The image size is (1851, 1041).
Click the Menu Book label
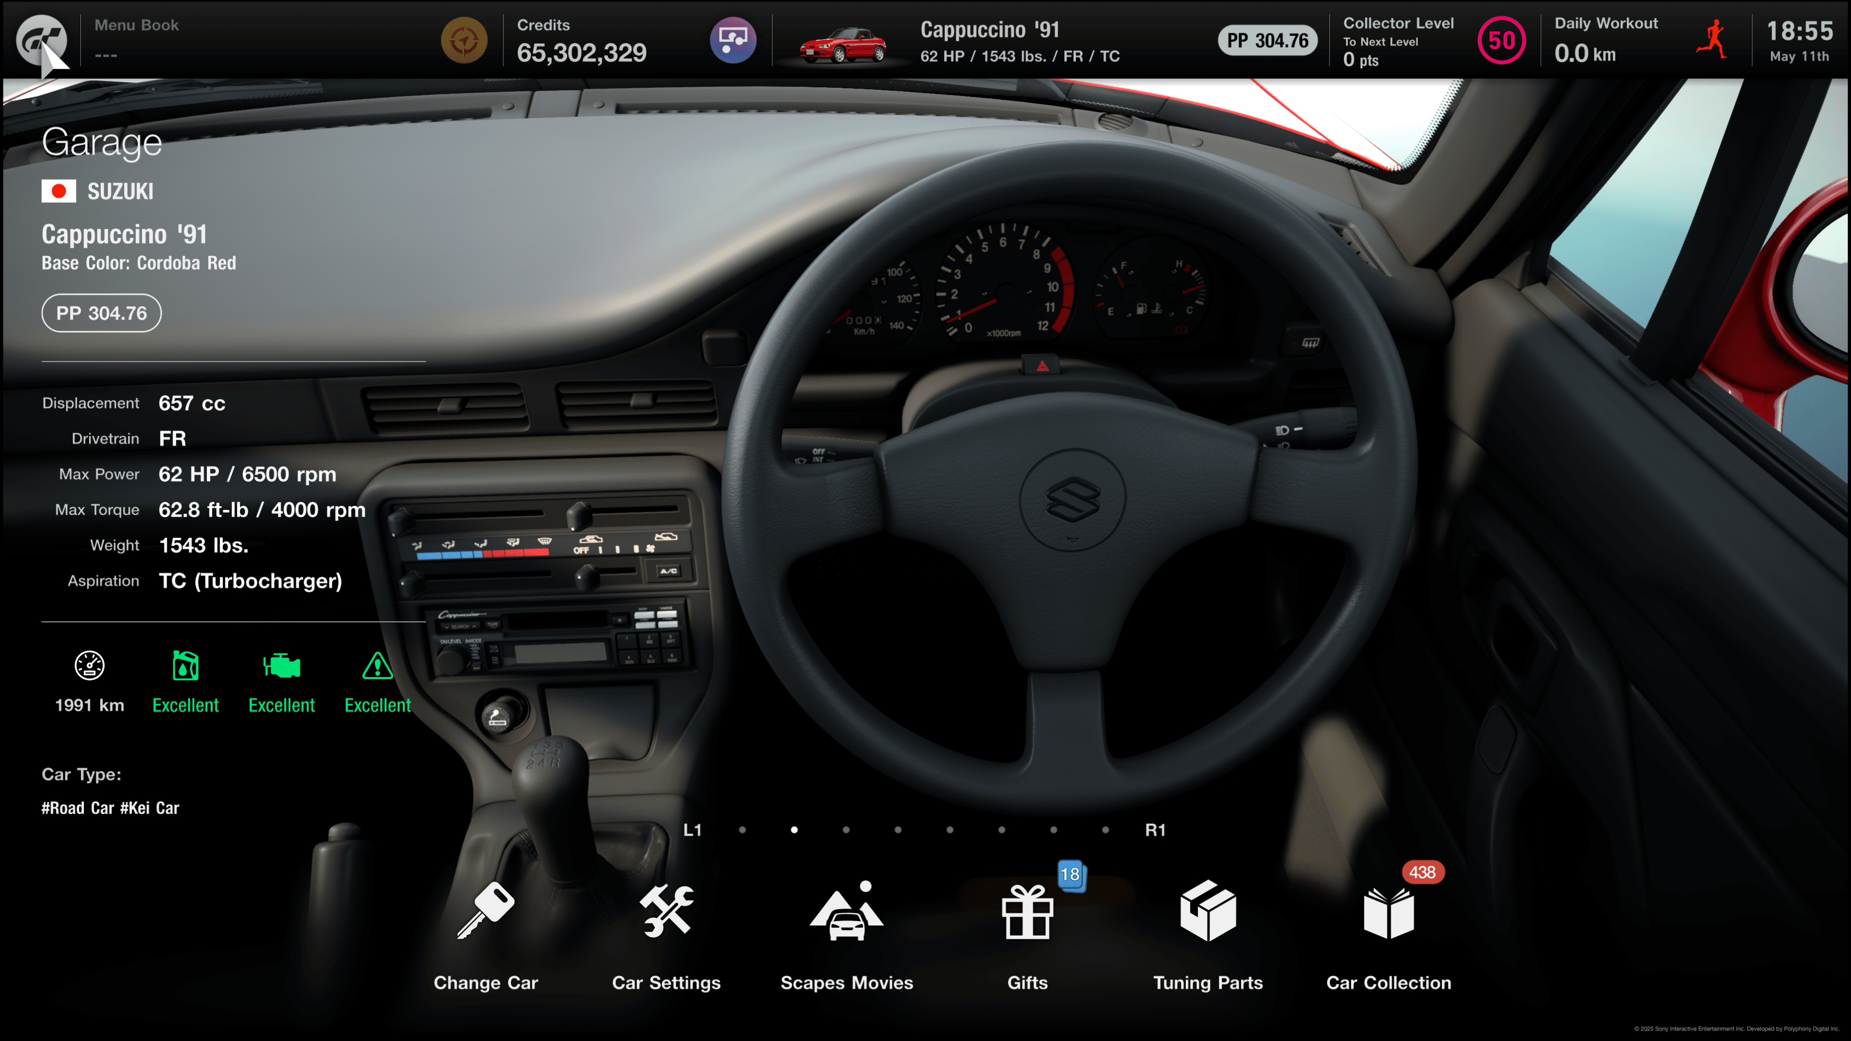tap(136, 25)
